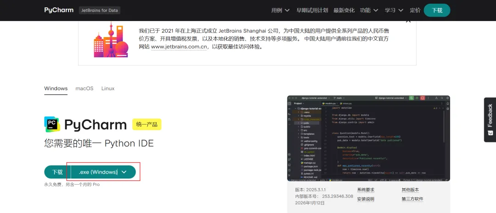Click the teal 下载 button beside .exe

(57, 172)
